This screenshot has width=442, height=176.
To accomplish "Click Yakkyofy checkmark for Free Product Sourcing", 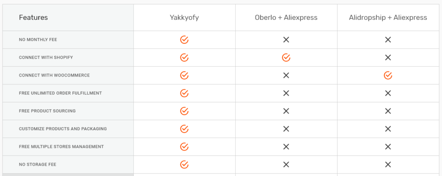I will 184,111.
